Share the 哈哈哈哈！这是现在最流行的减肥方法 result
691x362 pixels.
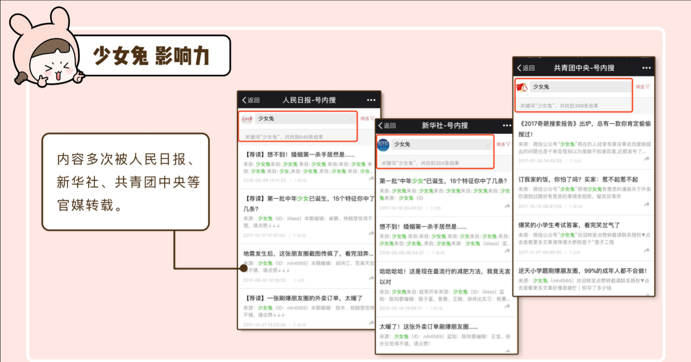click(x=507, y=306)
